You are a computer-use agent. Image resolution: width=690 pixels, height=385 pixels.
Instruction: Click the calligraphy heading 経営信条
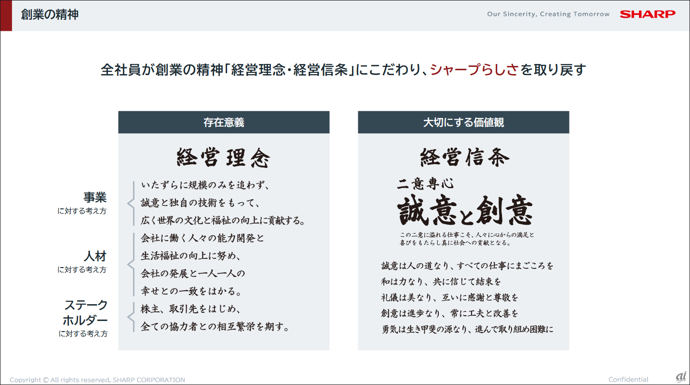[464, 157]
